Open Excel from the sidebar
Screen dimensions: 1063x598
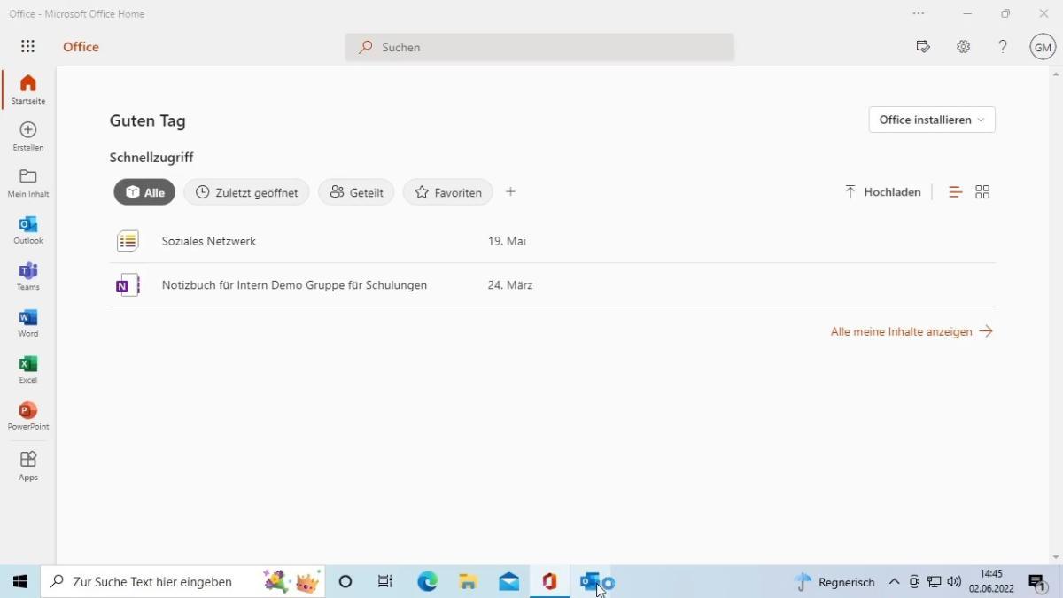(x=28, y=369)
